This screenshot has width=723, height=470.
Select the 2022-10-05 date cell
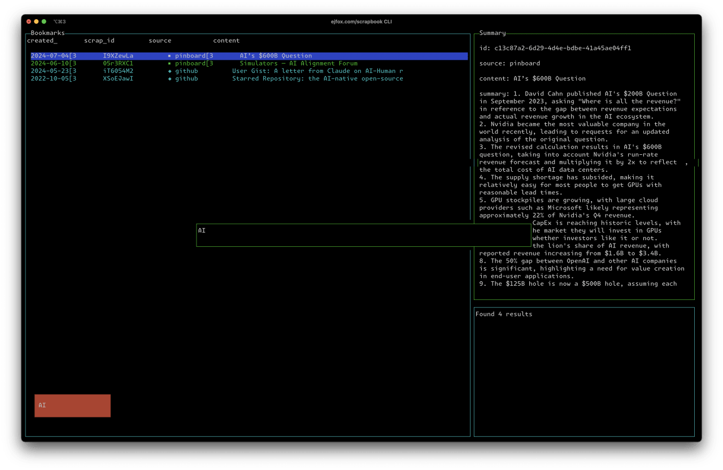pos(54,79)
